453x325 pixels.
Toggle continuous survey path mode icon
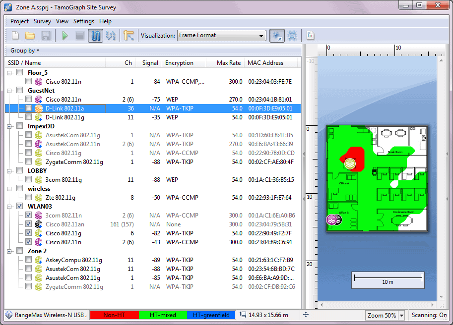click(95, 36)
